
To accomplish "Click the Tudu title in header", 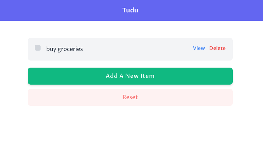I will point(130,10).
